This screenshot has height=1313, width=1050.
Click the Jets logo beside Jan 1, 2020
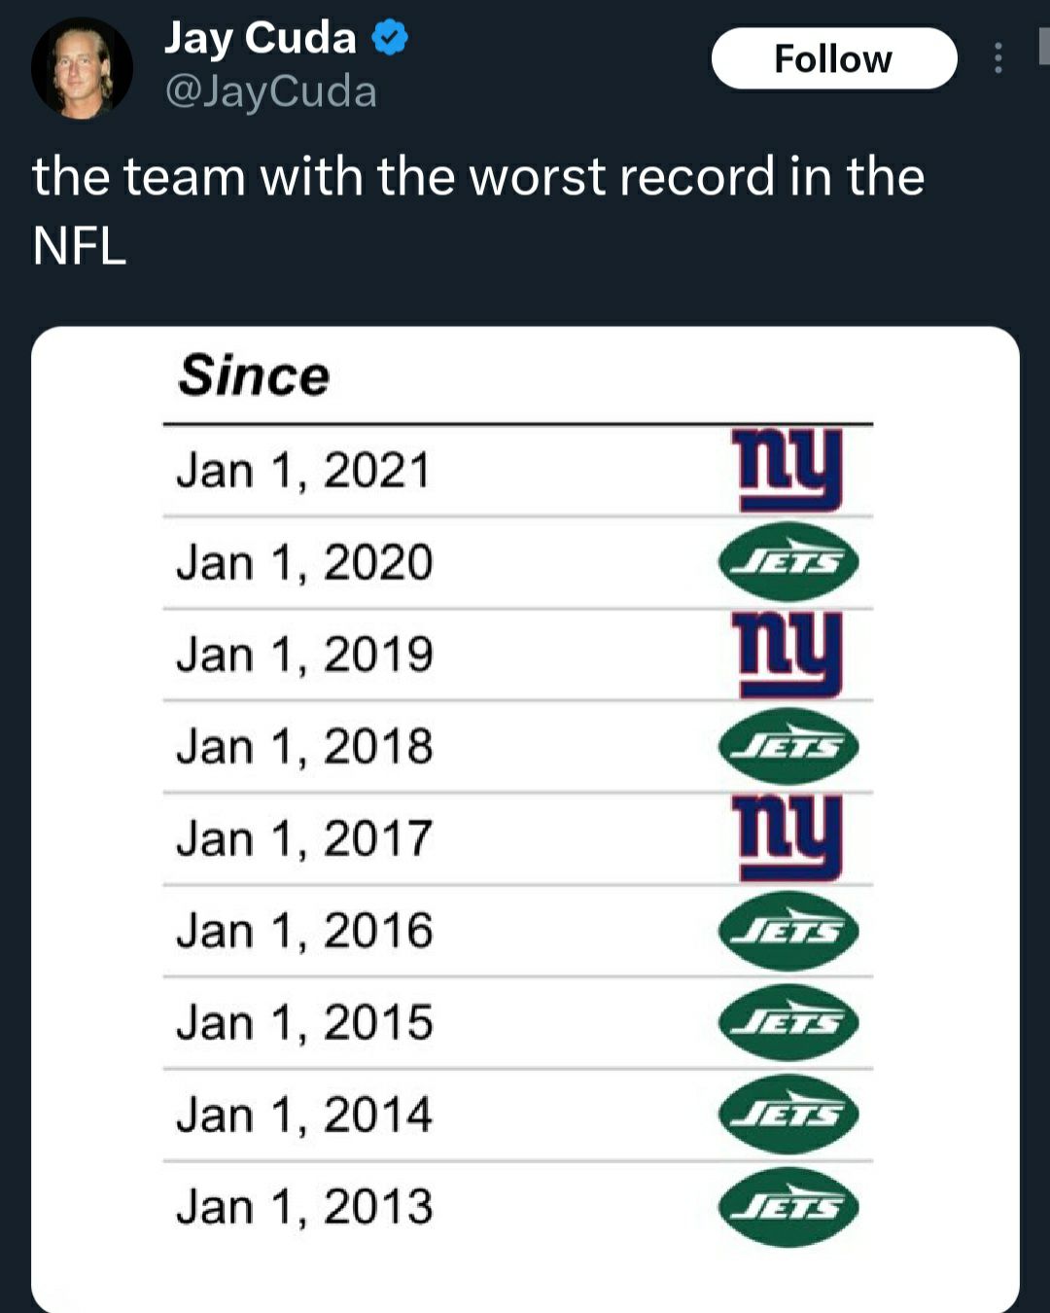[x=788, y=562]
